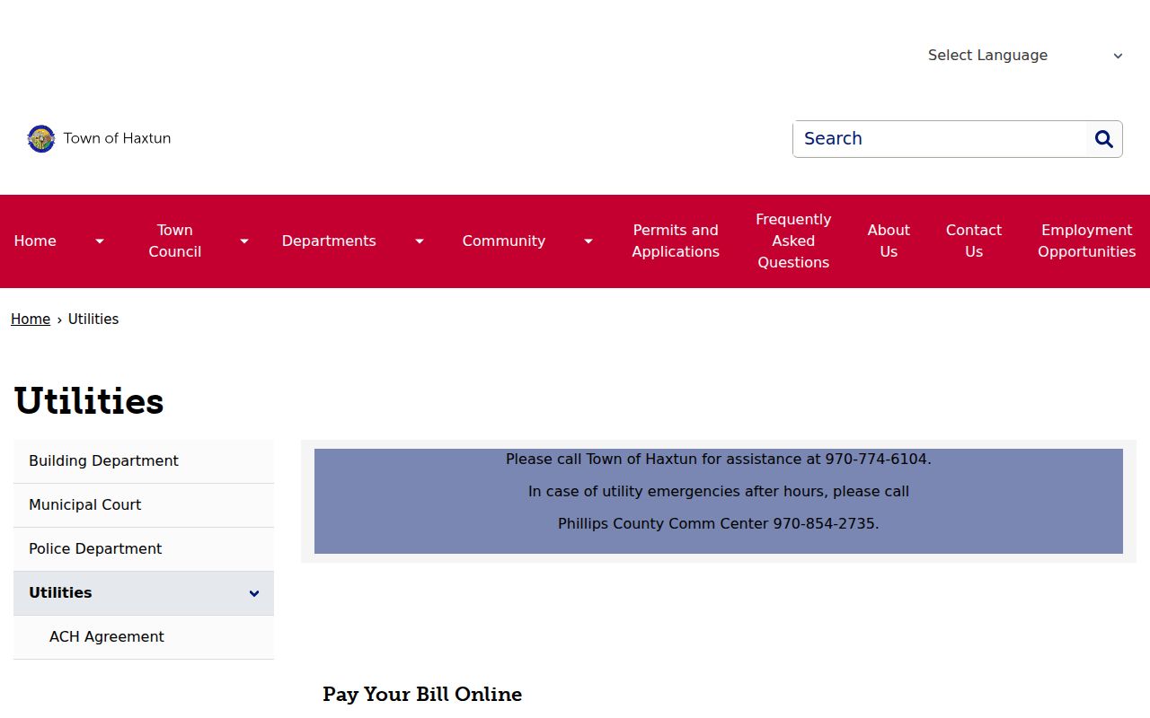Collapse the Utilities sidebar chevron
Viewport: 1150px width, 718px height.
[254, 593]
